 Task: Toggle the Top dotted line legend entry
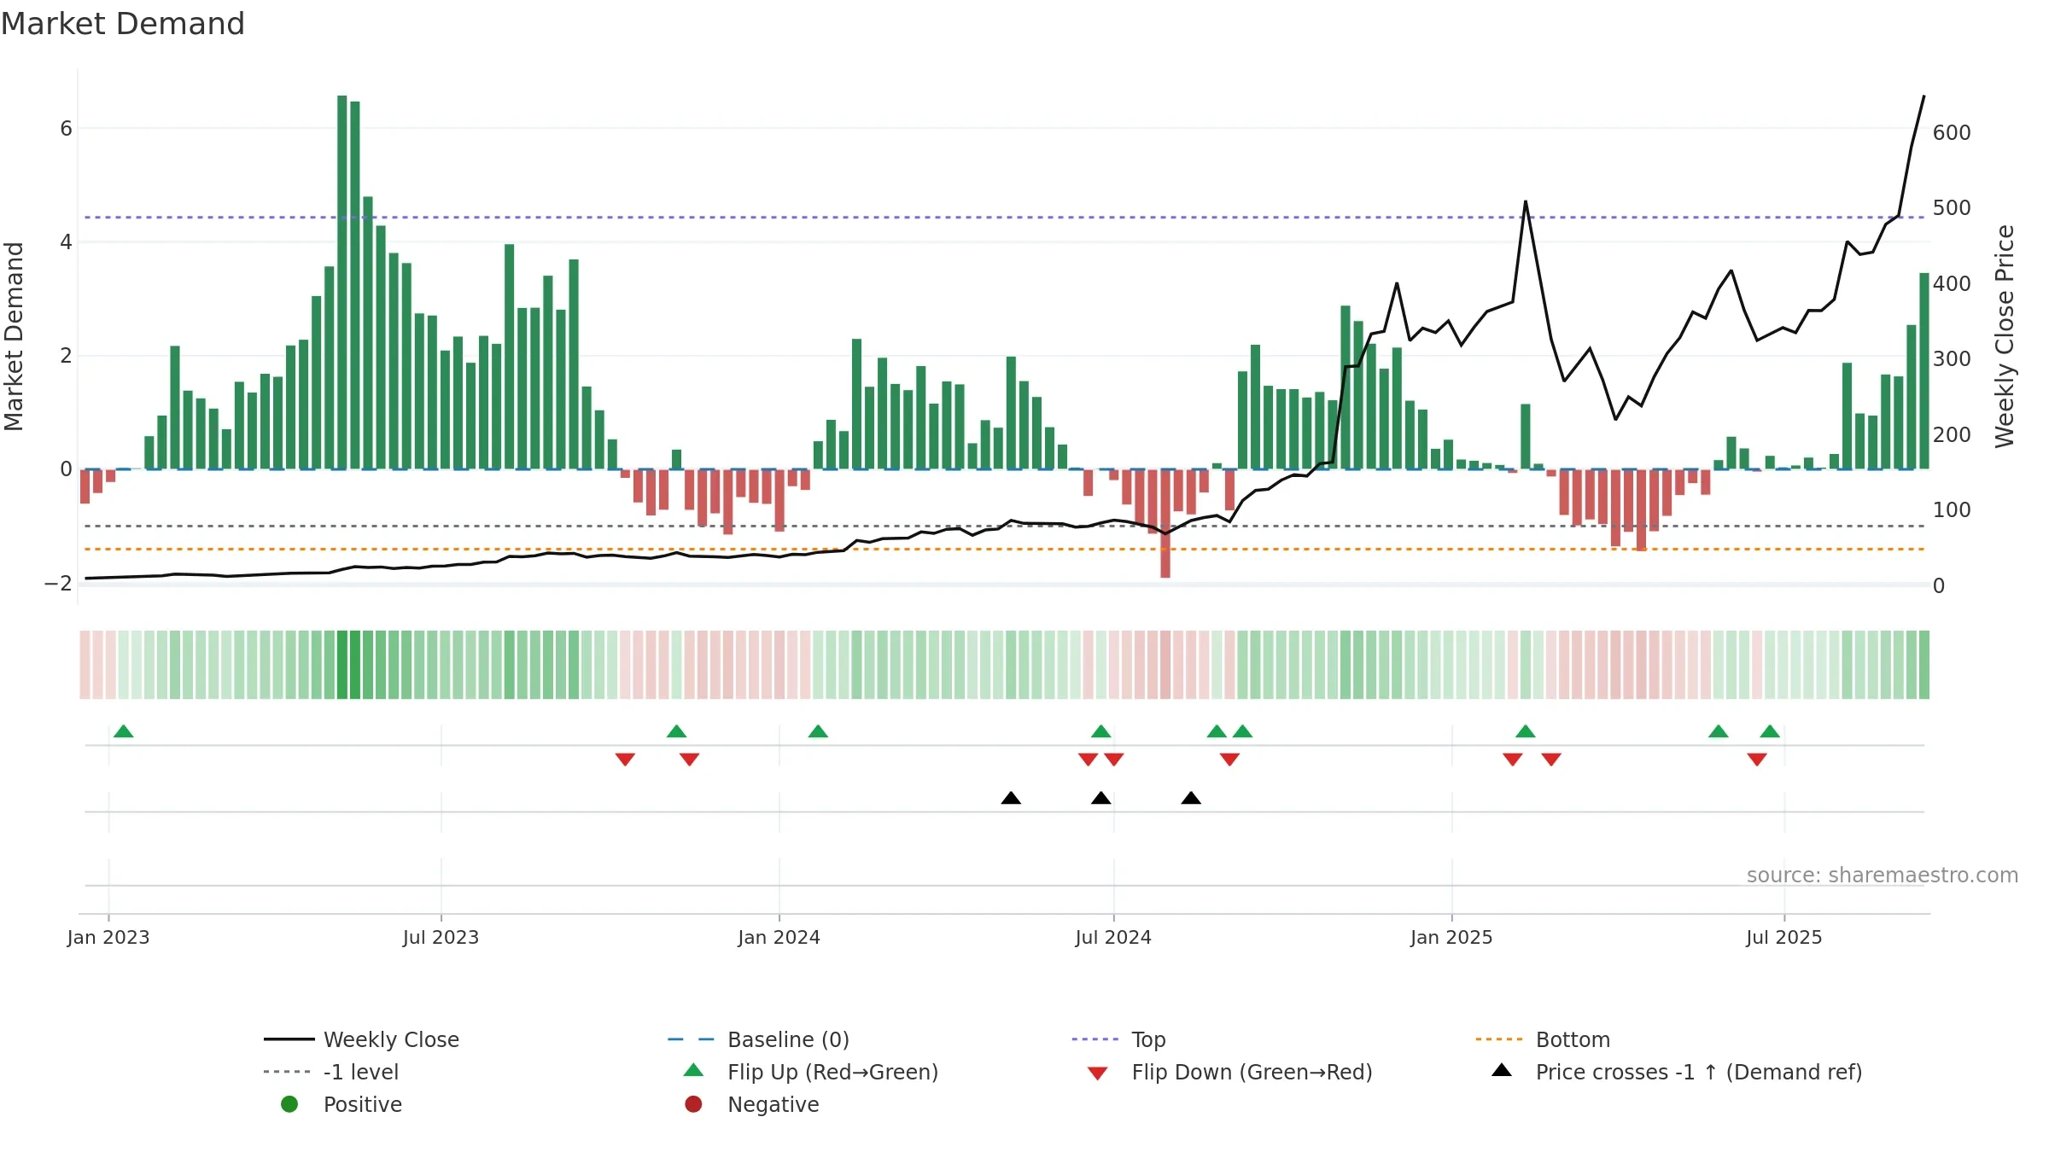point(1118,1039)
